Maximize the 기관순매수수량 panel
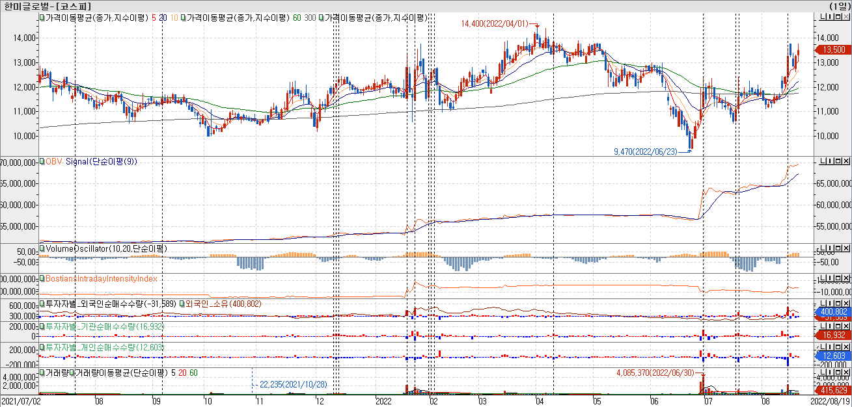Screen dimensions: 852x407 838,326
